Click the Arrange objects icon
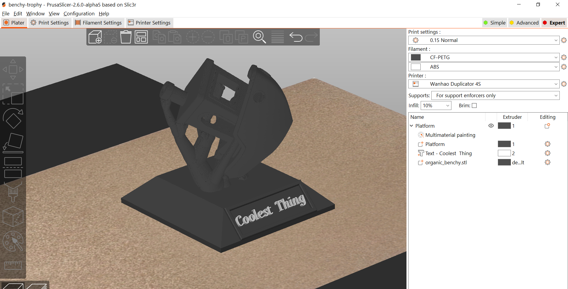Screen dimensions: 568x289 [x=141, y=37]
